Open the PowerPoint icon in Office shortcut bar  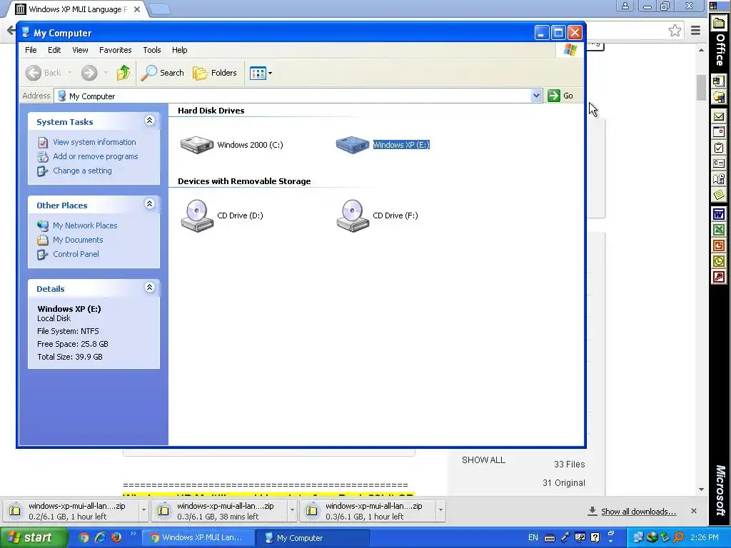click(719, 245)
